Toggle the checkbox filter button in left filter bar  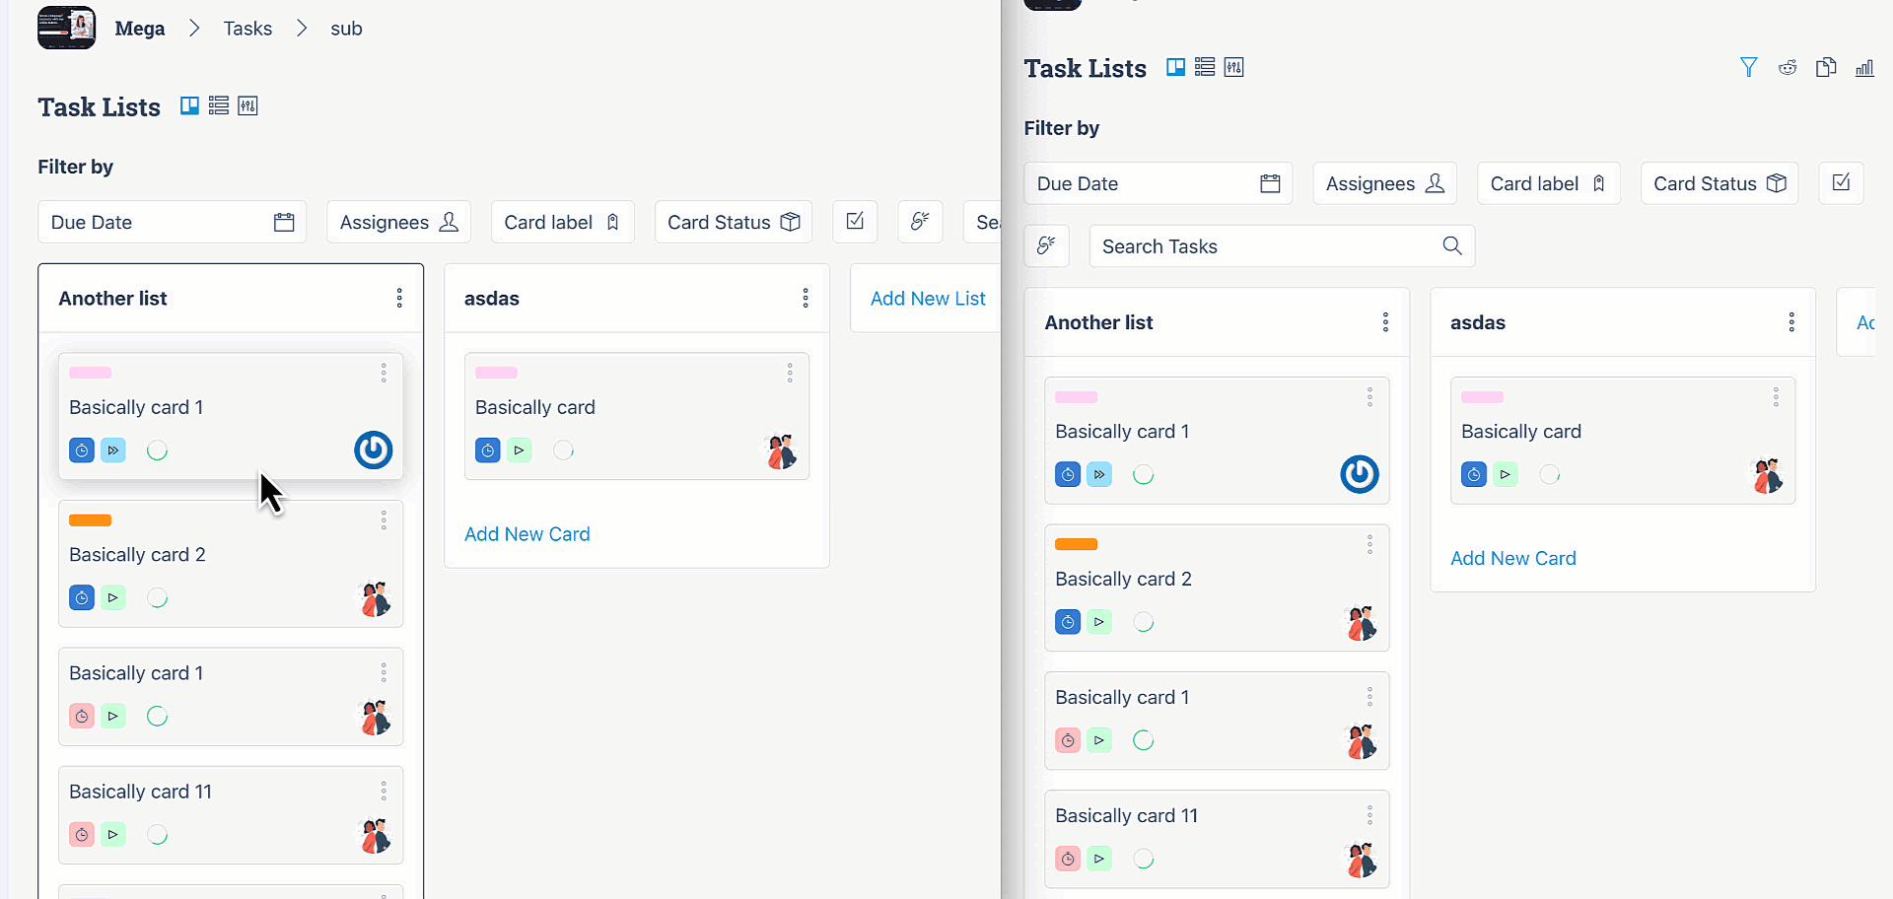click(x=855, y=222)
